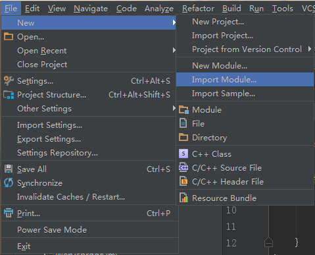Open Settings Repository...
Viewport: 315px width, 255px height.
[89, 153]
